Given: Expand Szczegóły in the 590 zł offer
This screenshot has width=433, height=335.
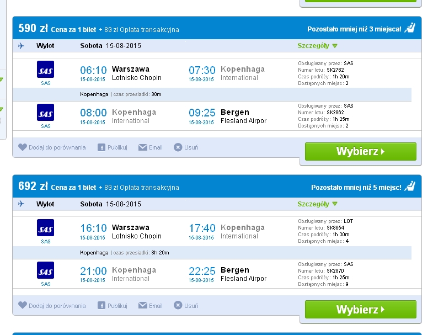Looking at the screenshot, I should pyautogui.click(x=317, y=46).
